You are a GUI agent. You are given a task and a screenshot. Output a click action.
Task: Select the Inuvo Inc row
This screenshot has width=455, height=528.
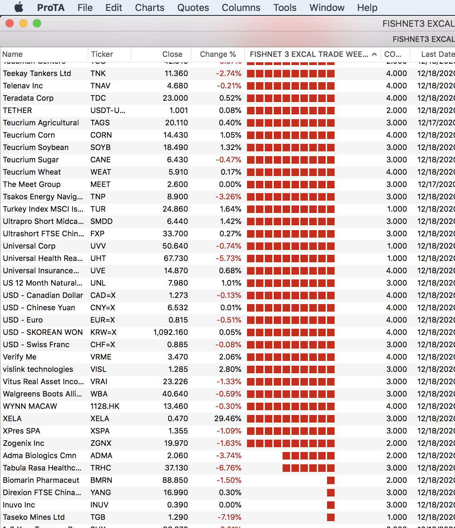tap(227, 505)
